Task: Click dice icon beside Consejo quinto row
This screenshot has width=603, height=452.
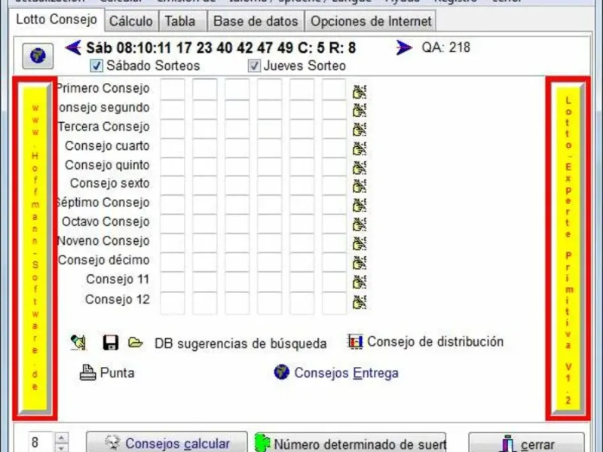Action: click(x=360, y=167)
